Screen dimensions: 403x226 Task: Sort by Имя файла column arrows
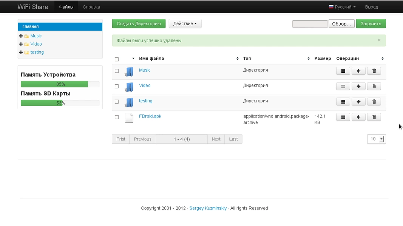coord(238,59)
